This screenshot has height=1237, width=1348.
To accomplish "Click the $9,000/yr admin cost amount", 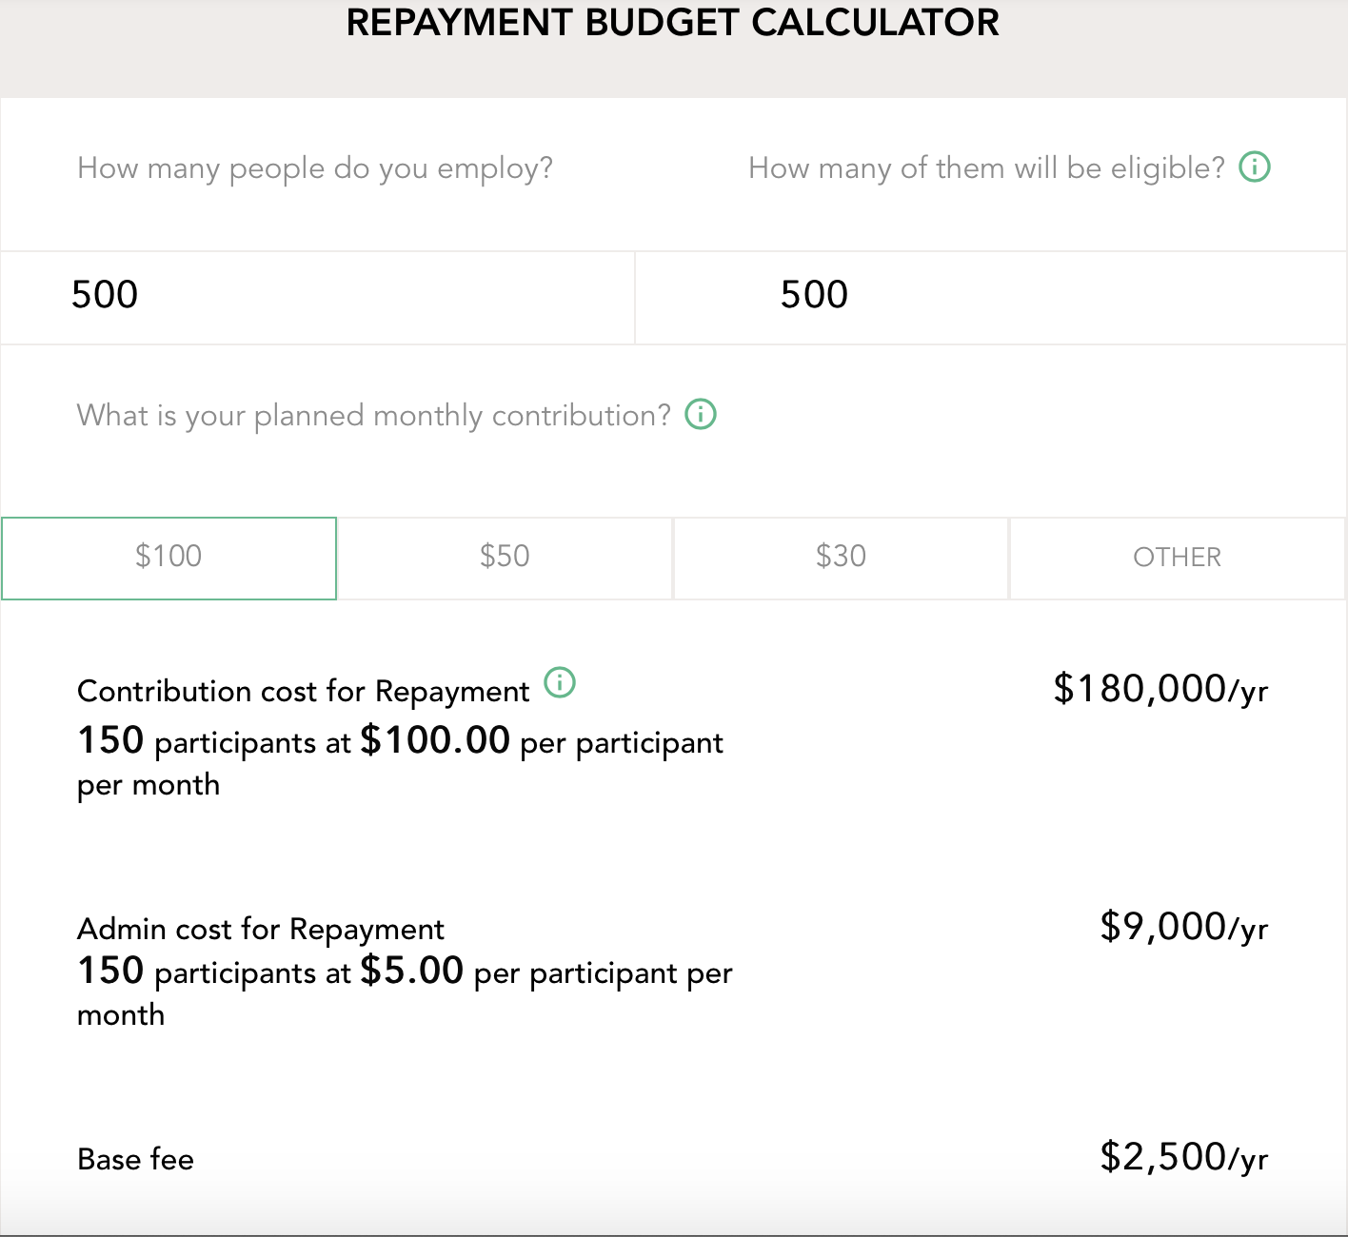I will [x=1183, y=927].
